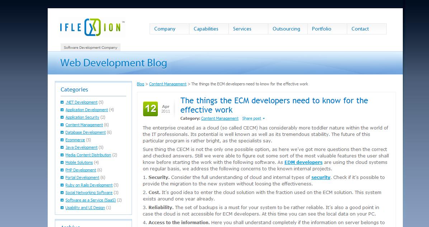The height and width of the screenshot is (227, 429).
Task: Click bullet icon beside Social Networking Software
Action: tap(62, 193)
